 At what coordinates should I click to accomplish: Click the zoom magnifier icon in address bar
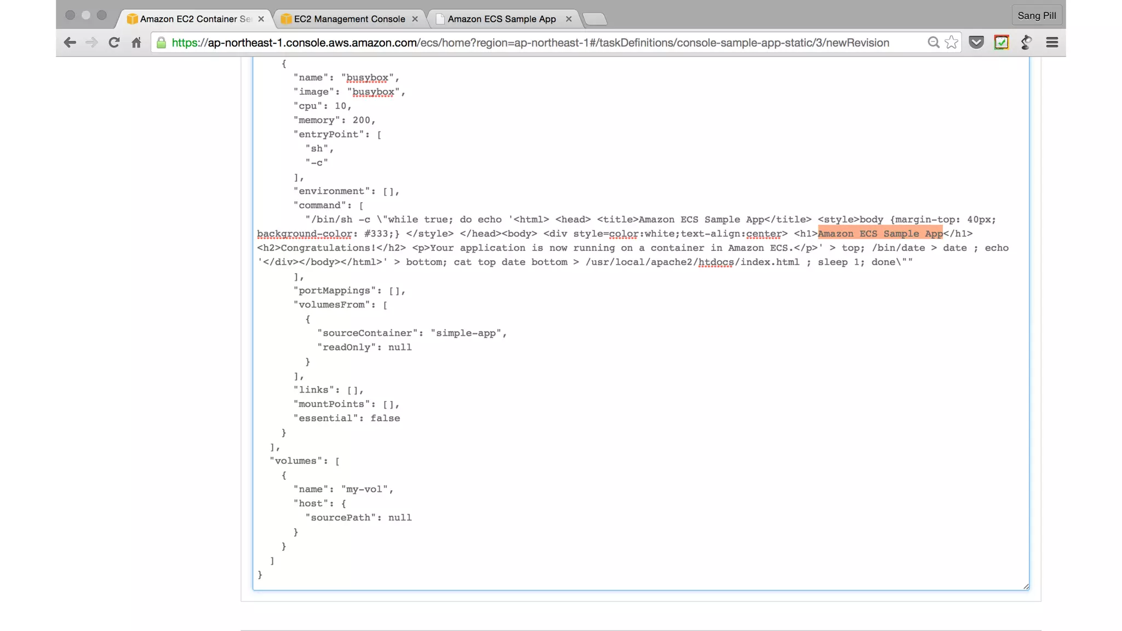point(934,43)
